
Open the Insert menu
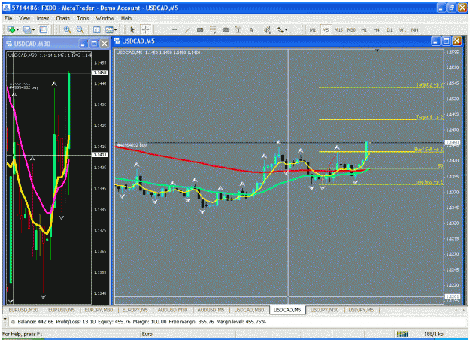[x=43, y=18]
